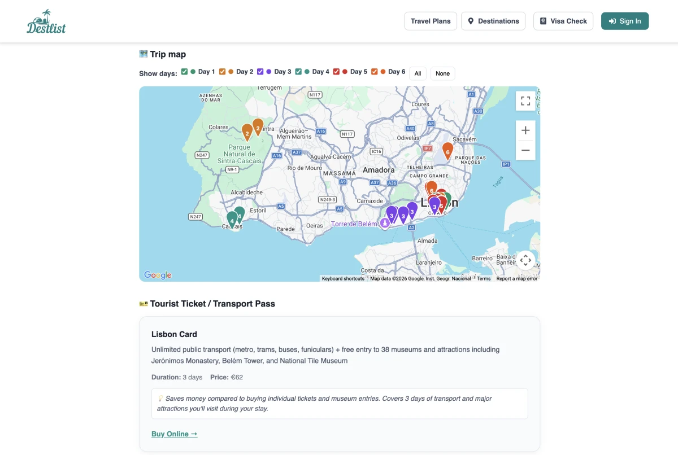This screenshot has width=678, height=455.
Task: Go to the Destinations page
Action: pos(493,21)
